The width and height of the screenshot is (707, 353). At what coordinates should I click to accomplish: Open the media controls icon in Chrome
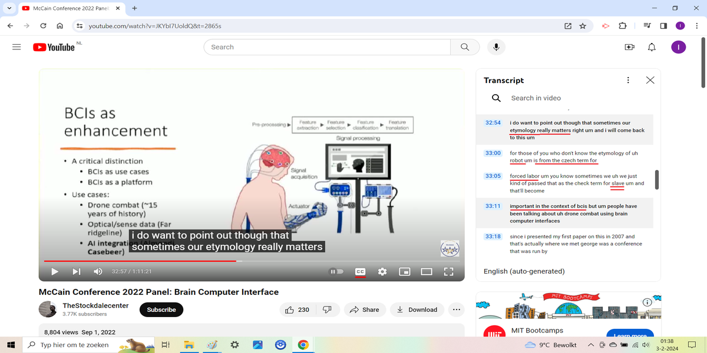point(647,26)
